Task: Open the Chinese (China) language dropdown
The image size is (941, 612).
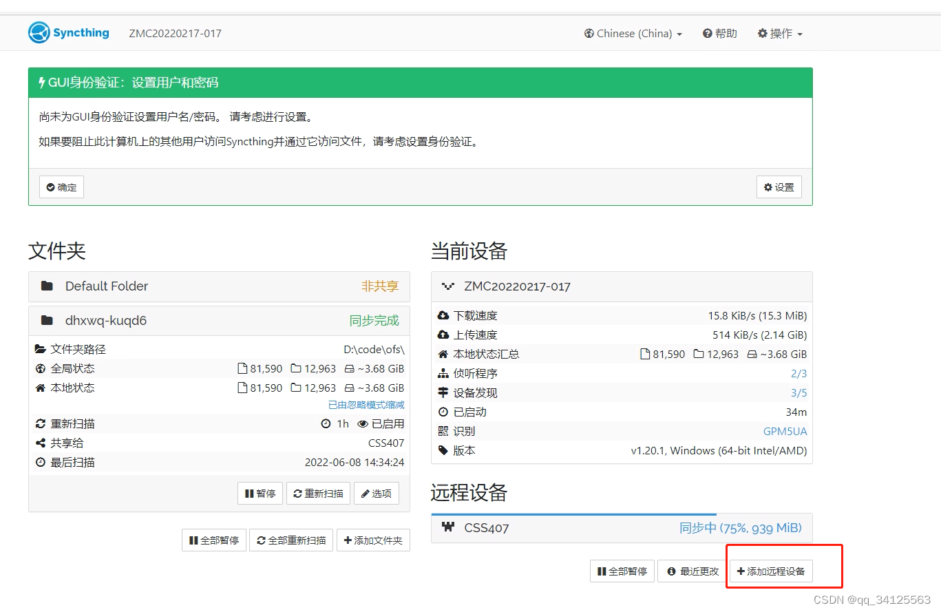Action: (631, 32)
